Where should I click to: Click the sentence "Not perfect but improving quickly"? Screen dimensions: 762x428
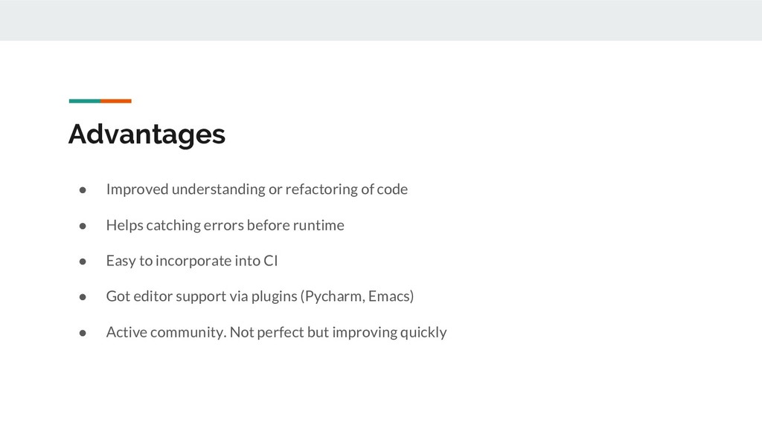click(x=339, y=332)
